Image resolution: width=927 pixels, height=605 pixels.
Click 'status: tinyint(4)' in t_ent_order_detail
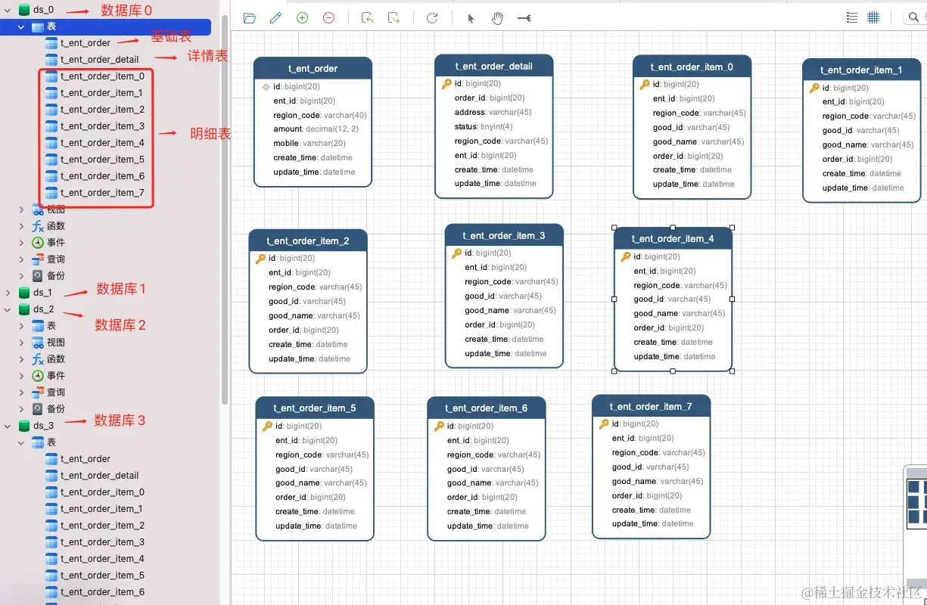pyautogui.click(x=483, y=126)
